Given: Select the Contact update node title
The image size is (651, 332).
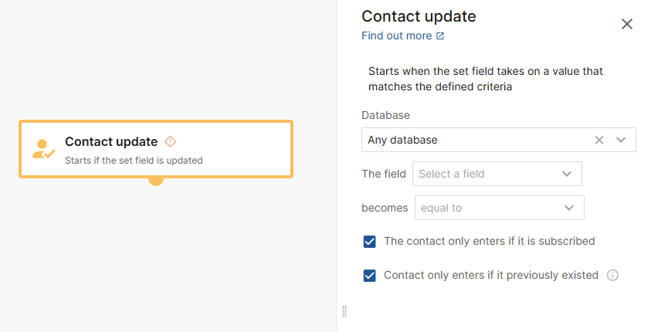Looking at the screenshot, I should 111,141.
